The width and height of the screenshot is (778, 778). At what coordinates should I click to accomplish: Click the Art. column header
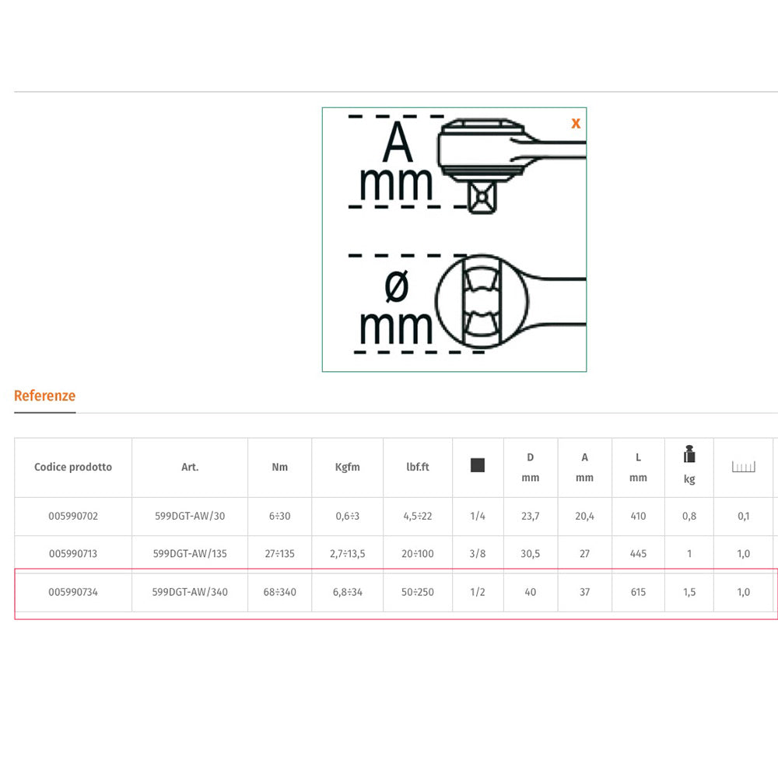[190, 467]
